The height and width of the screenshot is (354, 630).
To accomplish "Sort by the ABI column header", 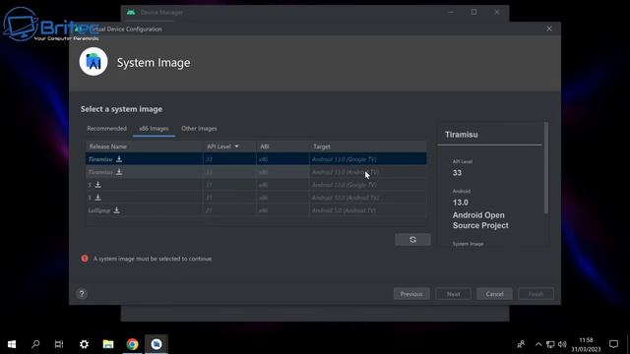I will pyautogui.click(x=265, y=147).
